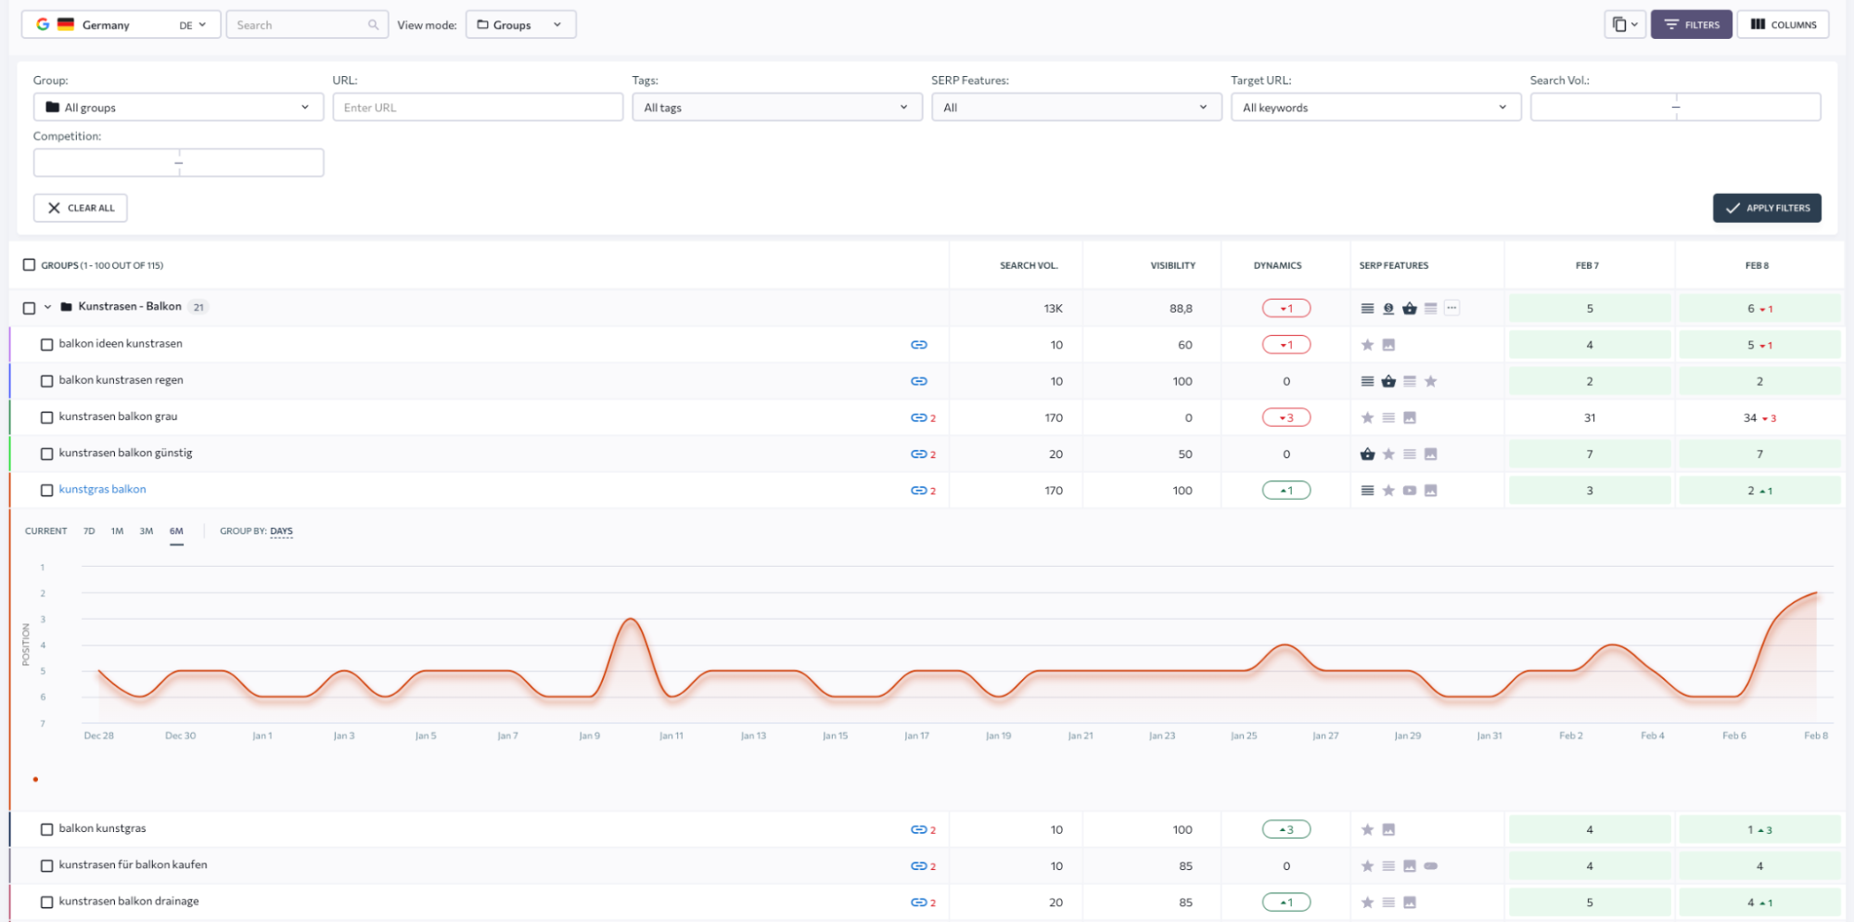Collapse the Kunstrasen - Balkon group
Viewport: 1854px width, 922px height.
48,307
